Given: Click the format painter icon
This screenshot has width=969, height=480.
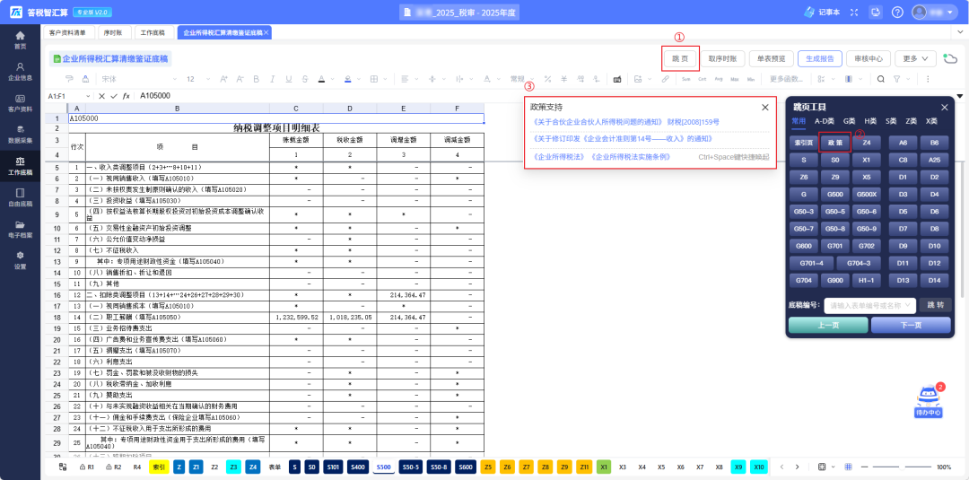Looking at the screenshot, I should point(69,79).
